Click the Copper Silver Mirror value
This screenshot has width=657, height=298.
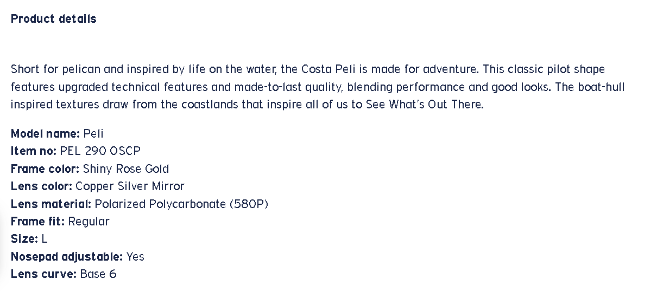pos(130,186)
